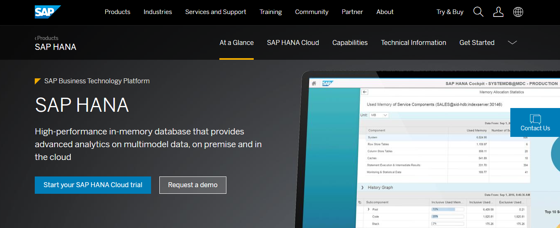Go back via the Products breadcrumb link
560x228 pixels.
coord(47,38)
